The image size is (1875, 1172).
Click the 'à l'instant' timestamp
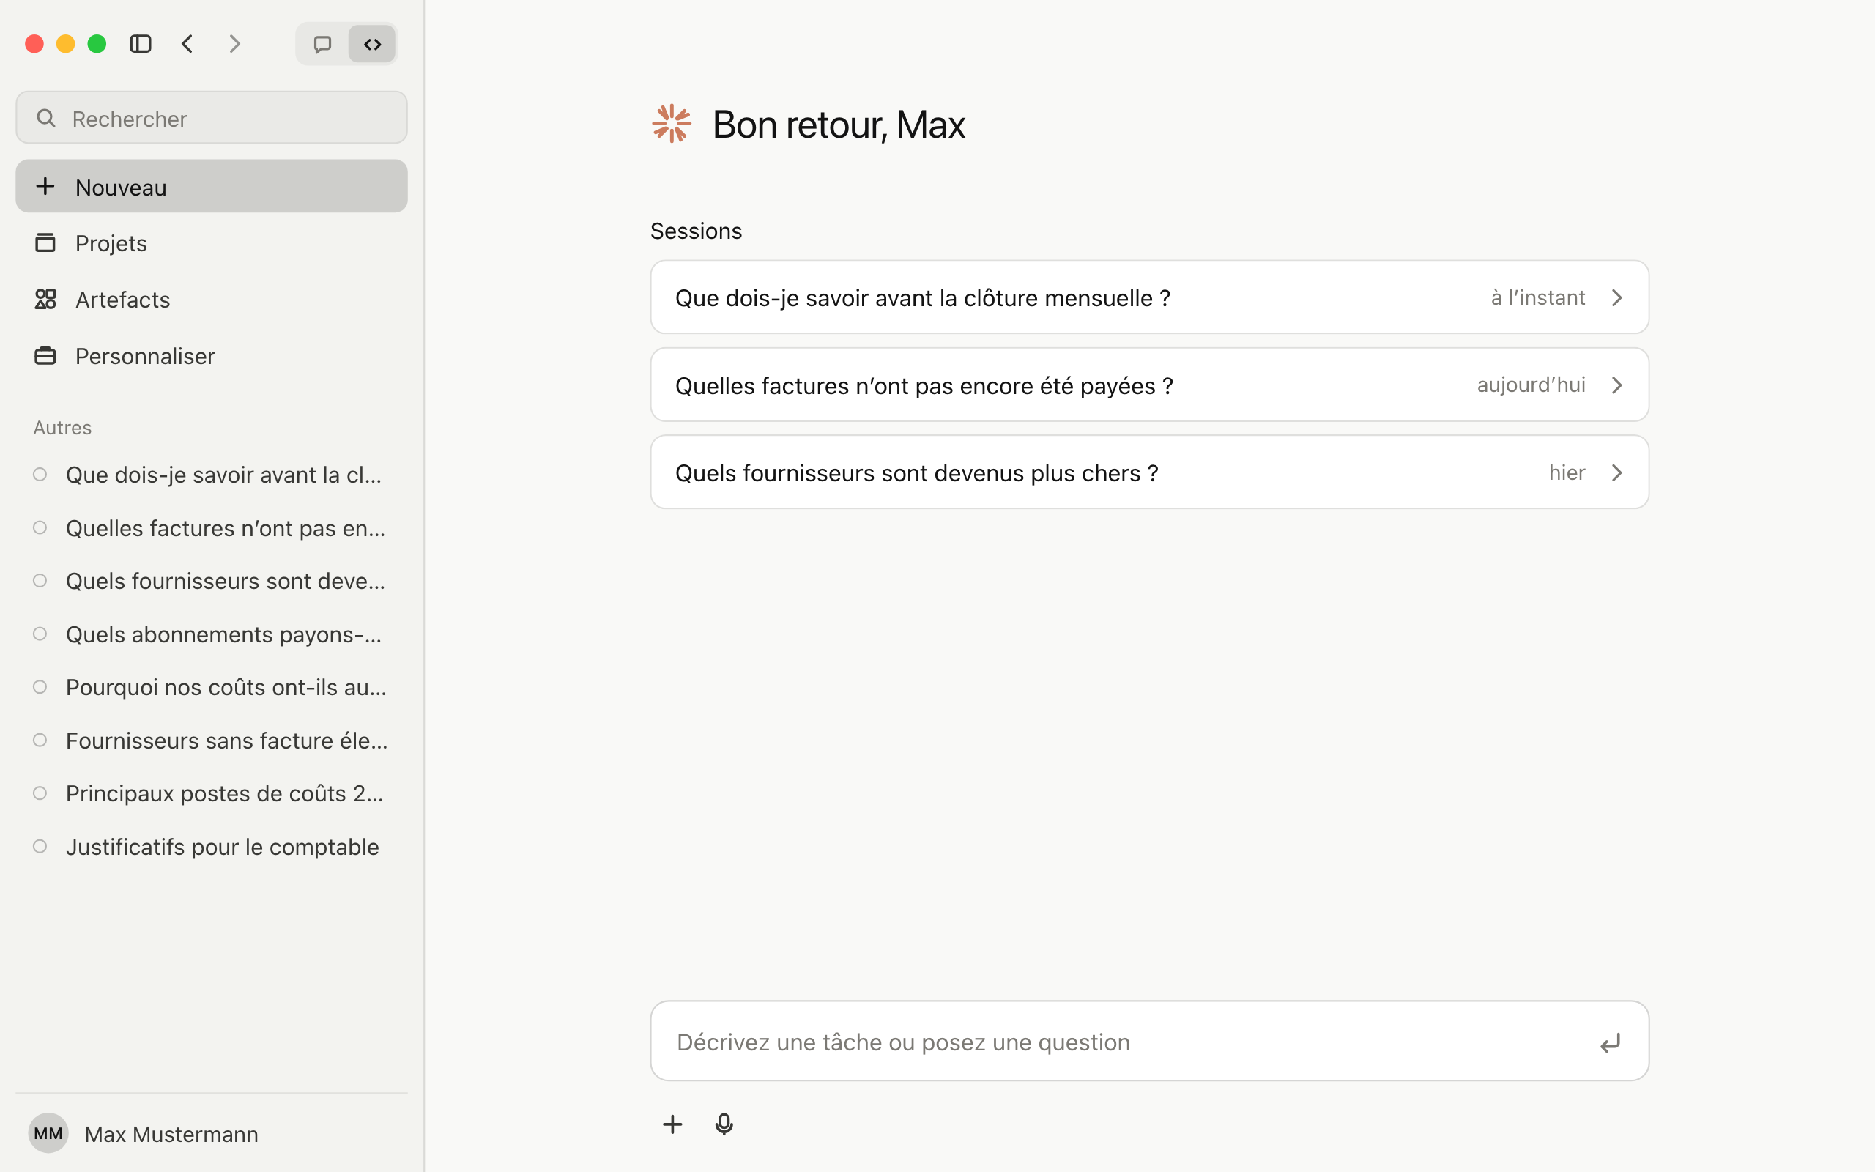pos(1538,297)
